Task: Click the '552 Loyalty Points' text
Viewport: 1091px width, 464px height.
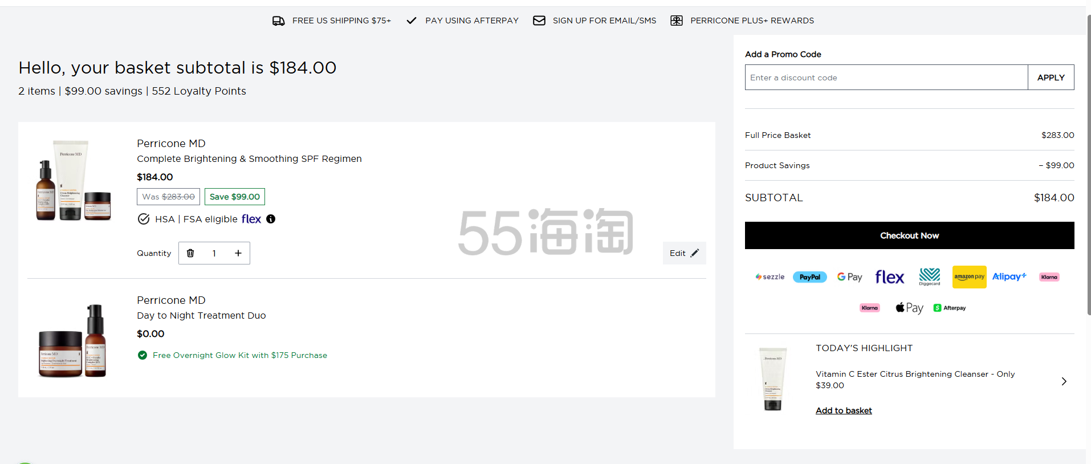Action: tap(199, 91)
